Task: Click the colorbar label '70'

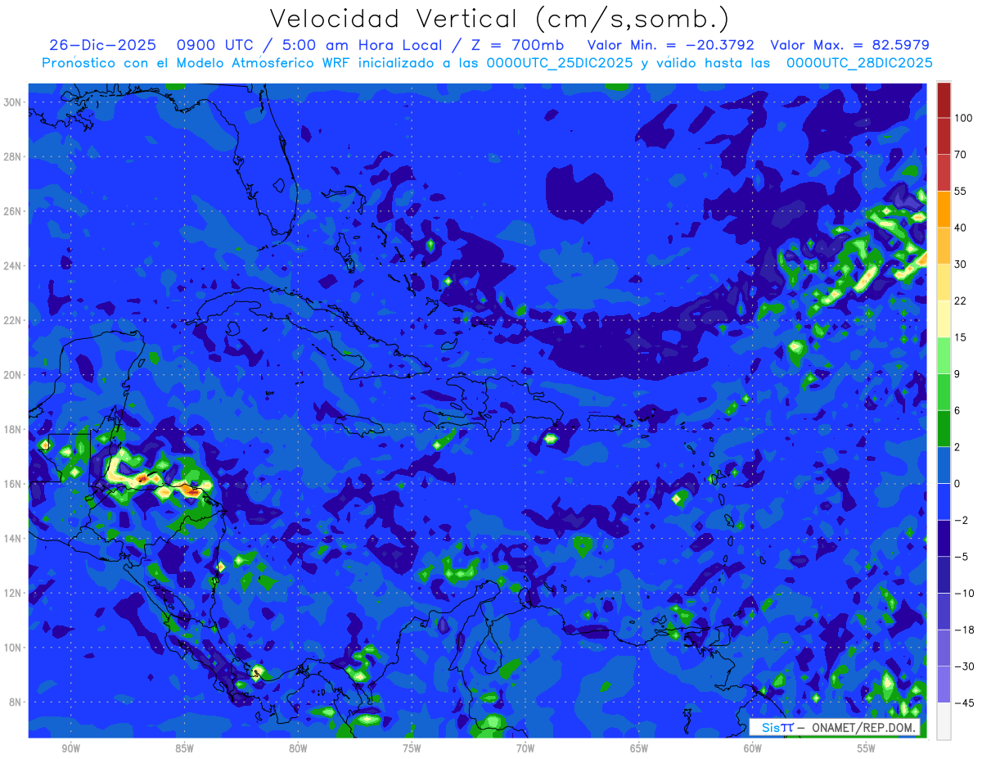Action: 960,155
